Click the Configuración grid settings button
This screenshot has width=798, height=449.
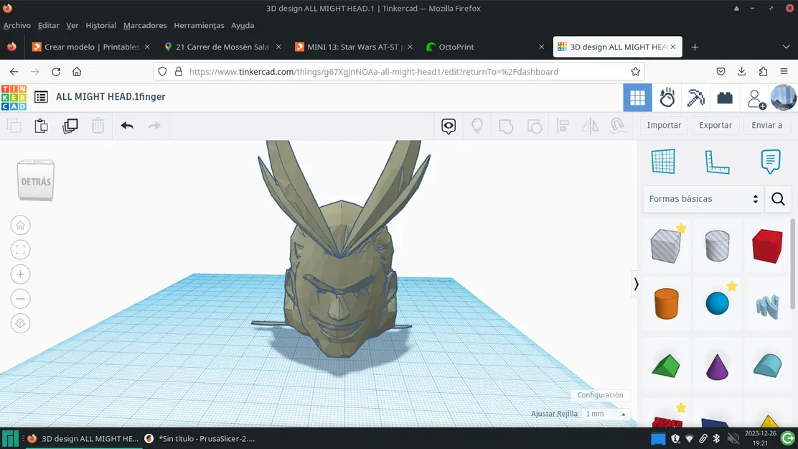(x=600, y=395)
